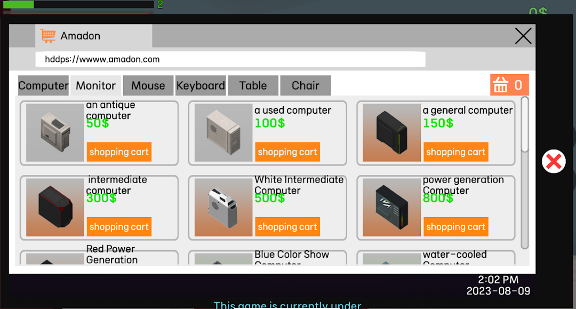Click the Amadon tab title text

[80, 36]
